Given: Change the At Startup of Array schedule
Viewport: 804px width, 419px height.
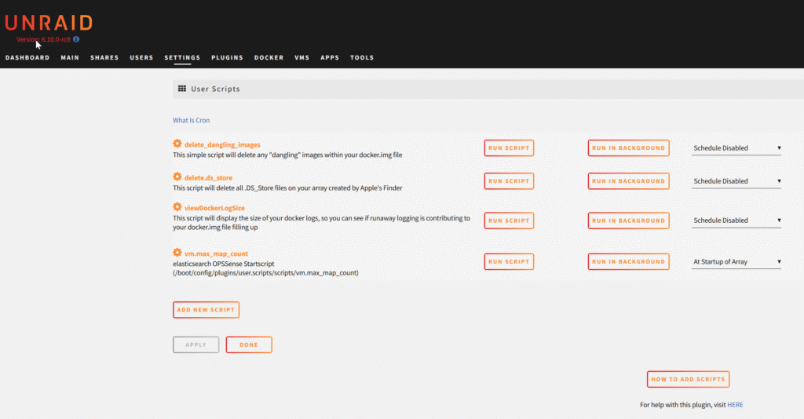Looking at the screenshot, I should click(736, 262).
